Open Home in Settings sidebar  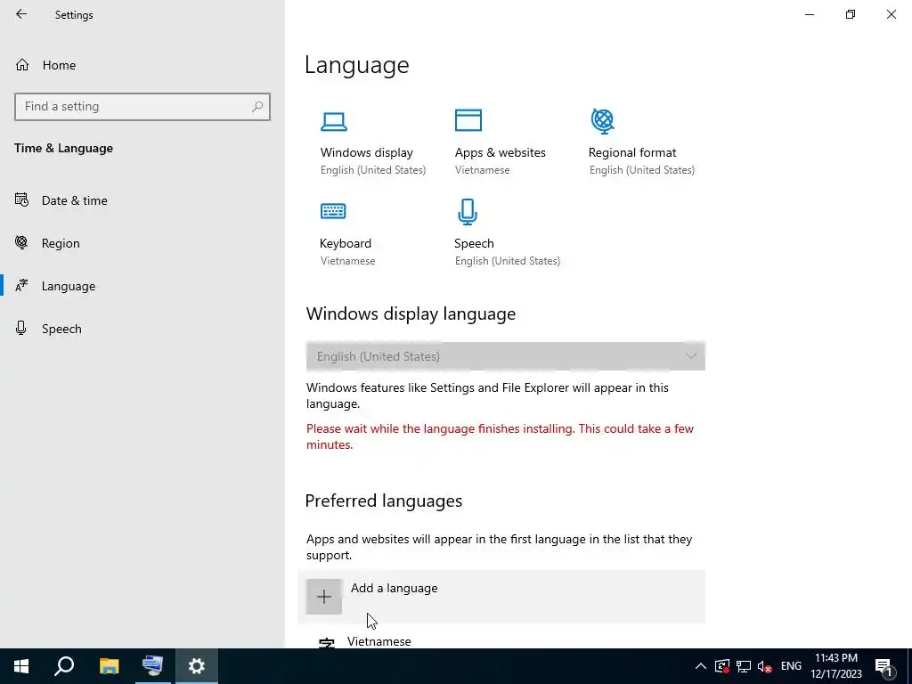[59, 65]
